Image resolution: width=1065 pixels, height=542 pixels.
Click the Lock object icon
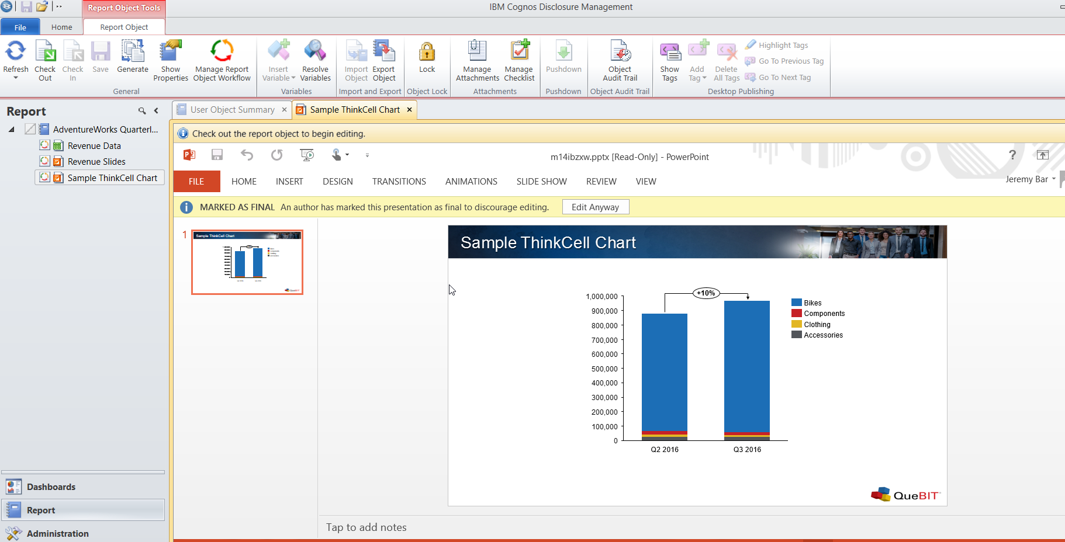[x=427, y=51]
